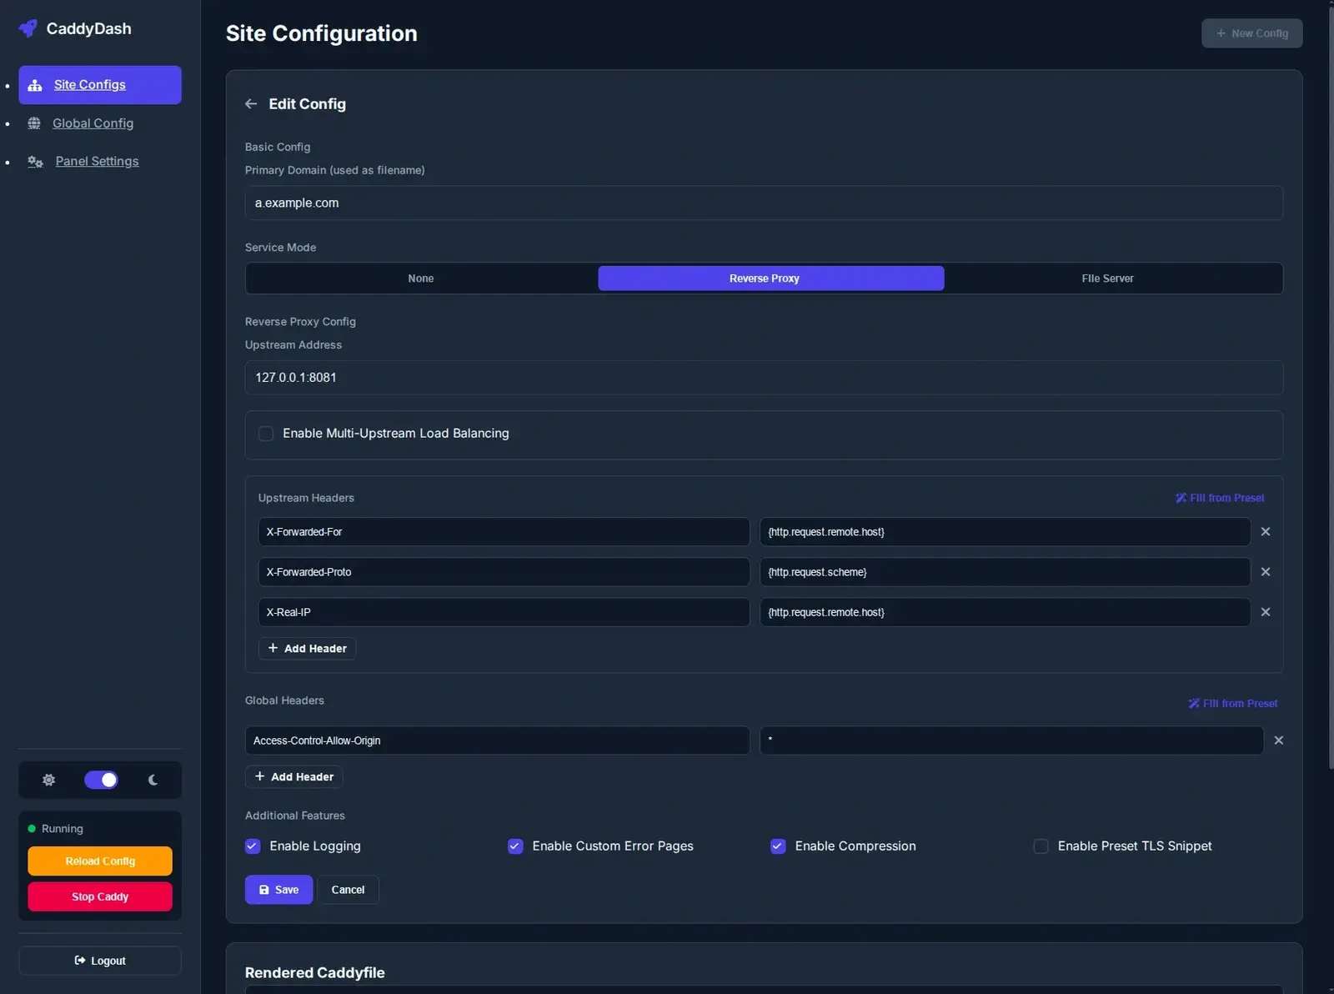Viewport: 1334px width, 994px height.
Task: Uncheck Enable Logging
Action: click(253, 846)
